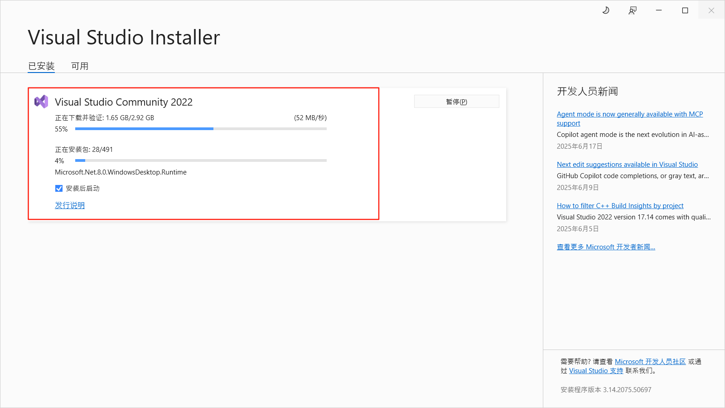Open the 发行说明 release notes link
725x408 pixels.
tap(69, 205)
